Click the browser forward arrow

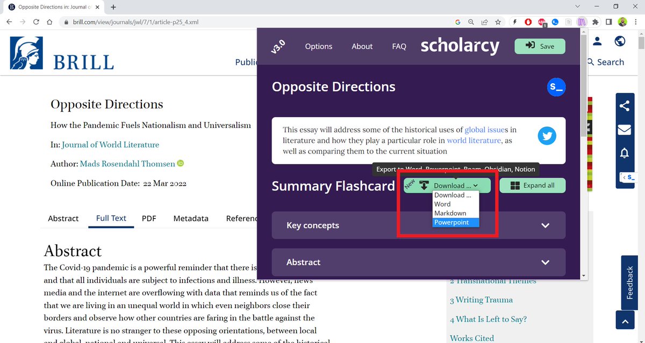coord(23,22)
